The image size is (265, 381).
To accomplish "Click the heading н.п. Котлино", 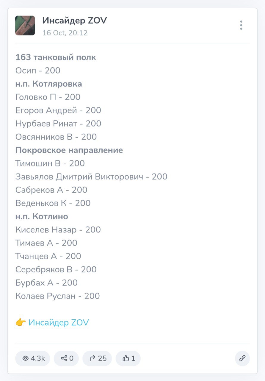I will [x=42, y=216].
